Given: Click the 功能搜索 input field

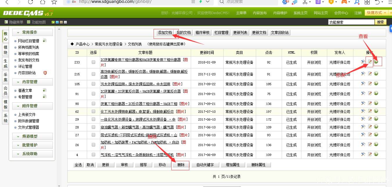Looking at the screenshot, I should 351,22.
